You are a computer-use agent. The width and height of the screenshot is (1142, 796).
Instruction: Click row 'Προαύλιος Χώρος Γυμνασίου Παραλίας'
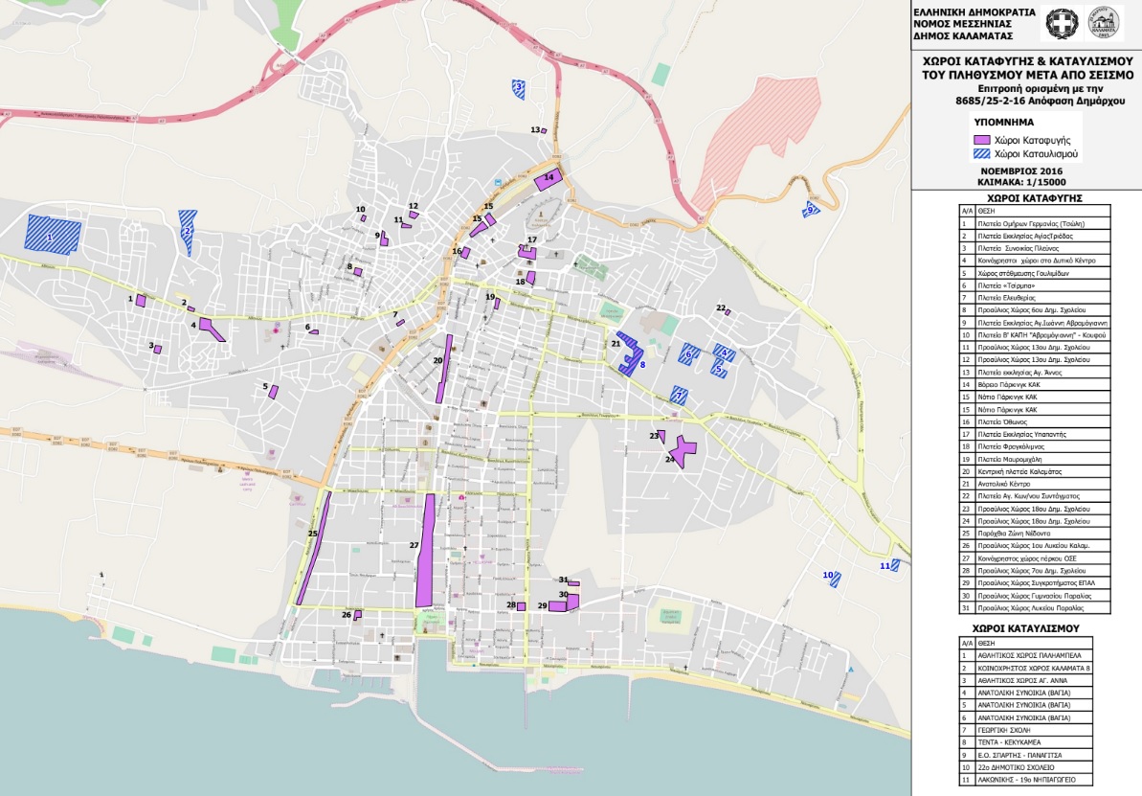pyautogui.click(x=1034, y=596)
